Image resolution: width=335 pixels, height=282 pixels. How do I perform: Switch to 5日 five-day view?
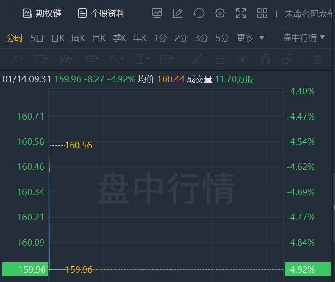pos(37,38)
